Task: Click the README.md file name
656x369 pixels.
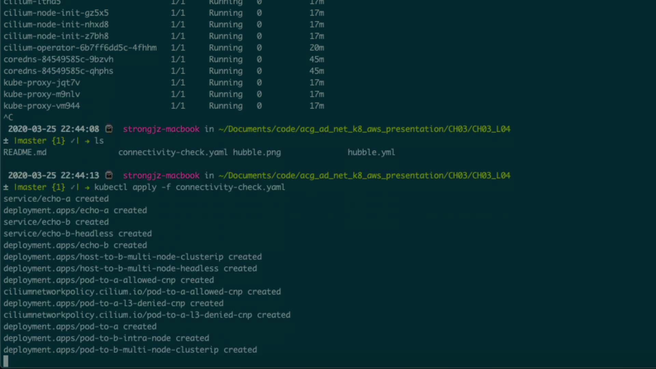Action: [x=25, y=152]
